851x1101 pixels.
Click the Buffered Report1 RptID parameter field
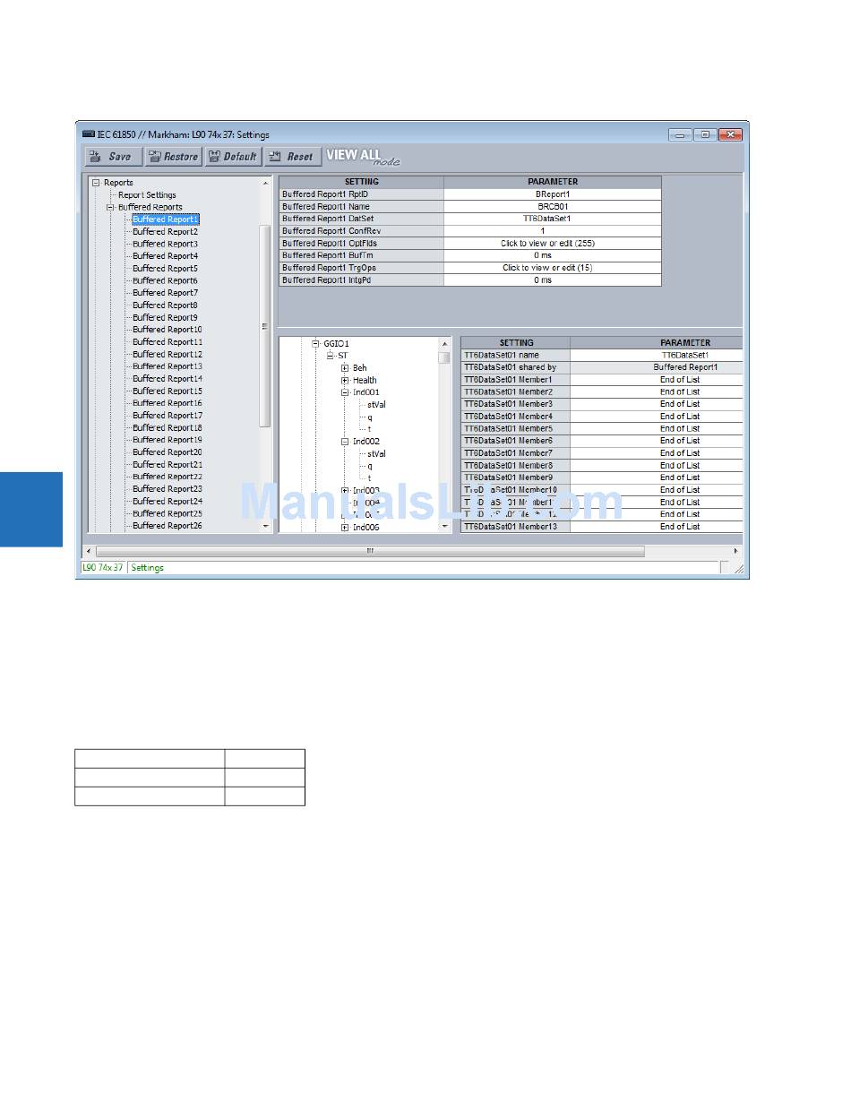coord(552,194)
